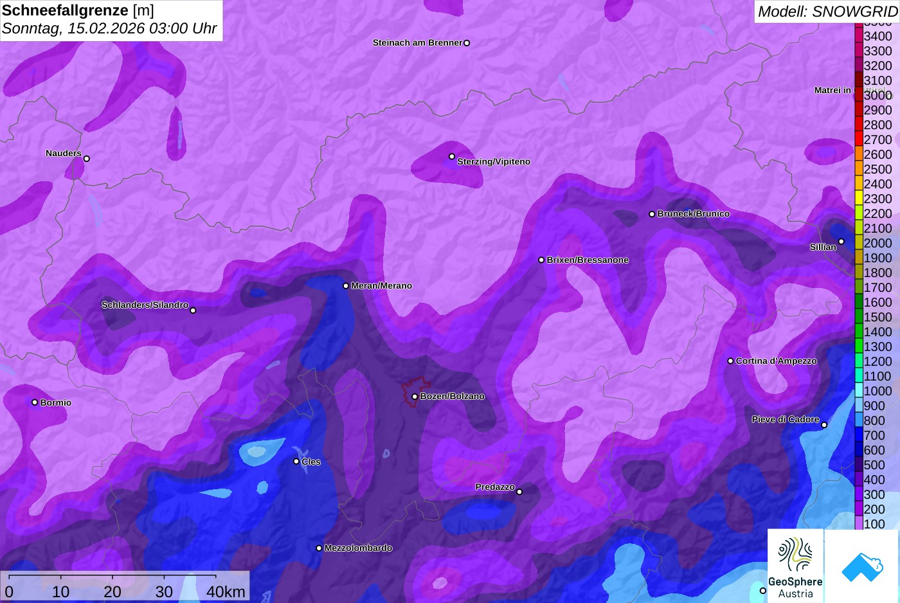Click the Cortina d'Ampezzo location dot
900x603 pixels.
point(730,361)
